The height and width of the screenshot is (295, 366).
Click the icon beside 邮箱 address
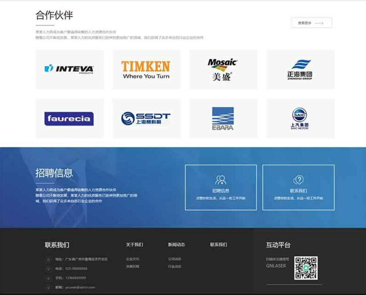(x=48, y=288)
